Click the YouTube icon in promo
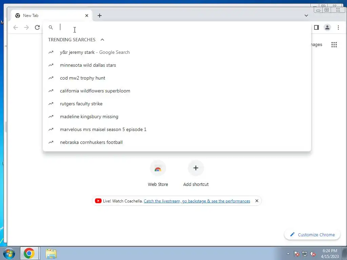This screenshot has height=260, width=347. [x=98, y=201]
